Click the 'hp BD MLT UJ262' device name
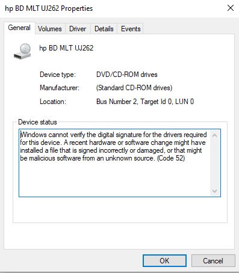 [x=66, y=48]
